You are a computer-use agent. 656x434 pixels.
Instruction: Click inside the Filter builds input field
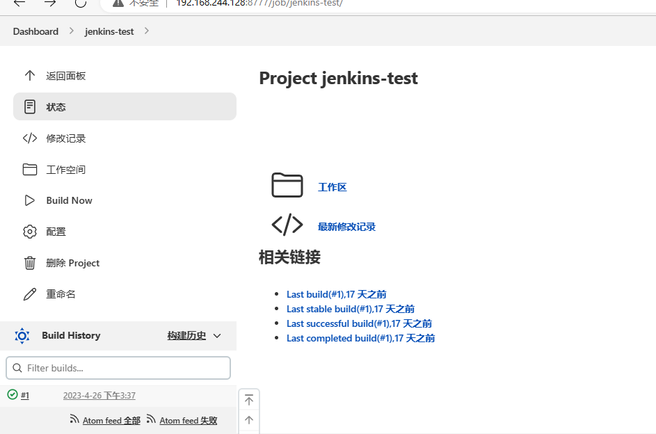click(x=118, y=367)
